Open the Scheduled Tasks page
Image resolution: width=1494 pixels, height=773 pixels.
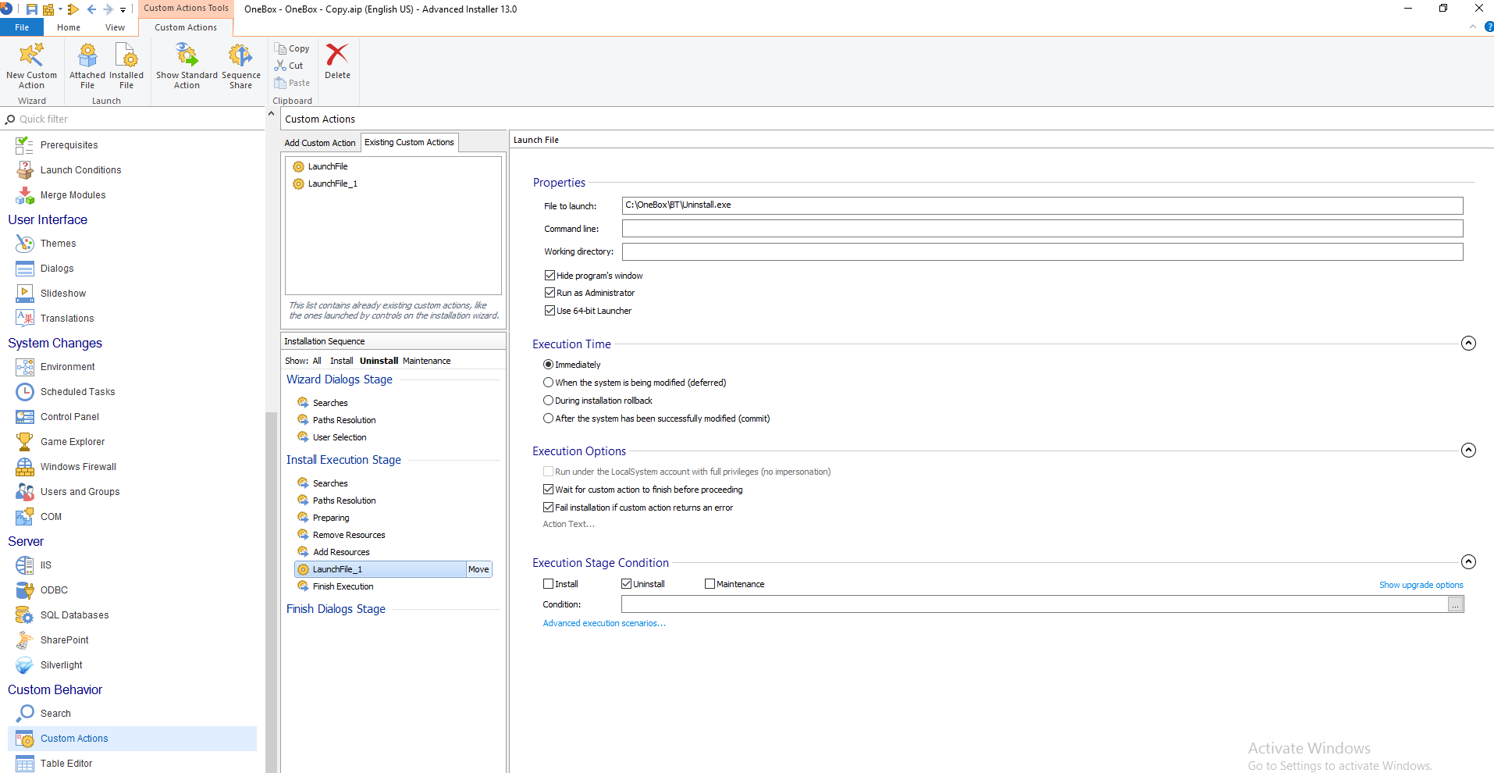pyautogui.click(x=77, y=392)
